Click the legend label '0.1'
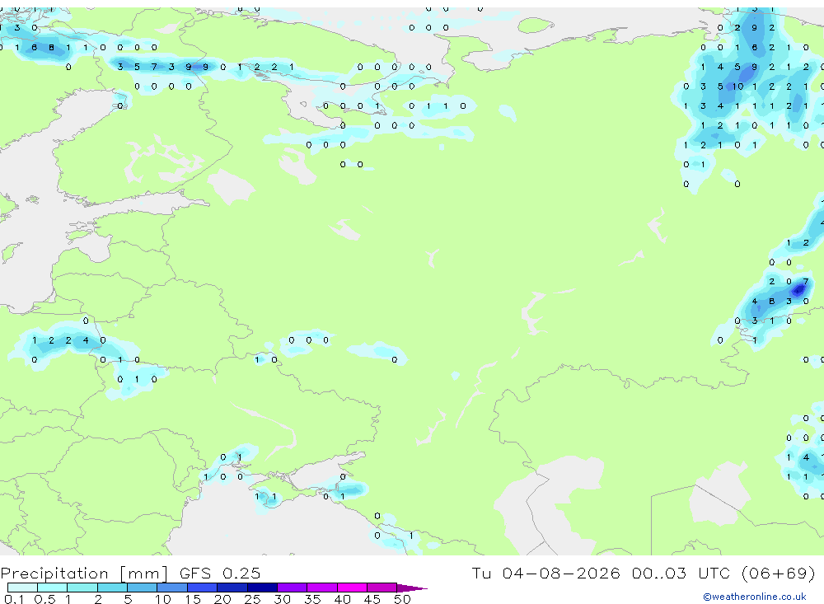824x604 pixels. pyautogui.click(x=14, y=599)
